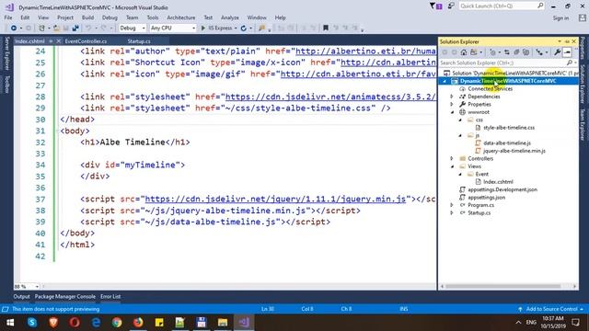Start debugging with IIS Express button
589x331 pixels.
217,29
